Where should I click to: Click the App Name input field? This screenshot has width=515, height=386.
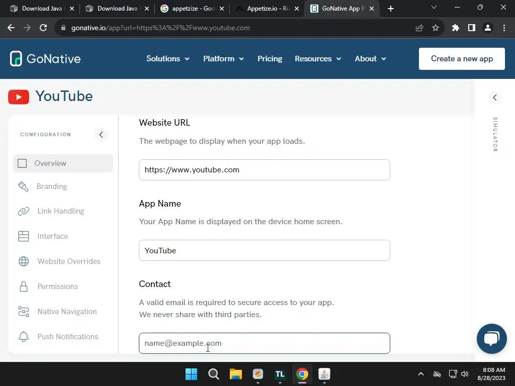click(x=265, y=250)
